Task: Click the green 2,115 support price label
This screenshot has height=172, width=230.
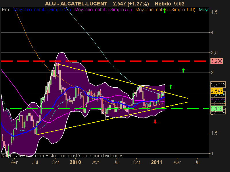Action: 217,109
